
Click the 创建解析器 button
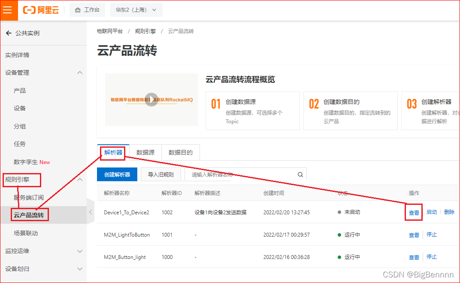[117, 174]
